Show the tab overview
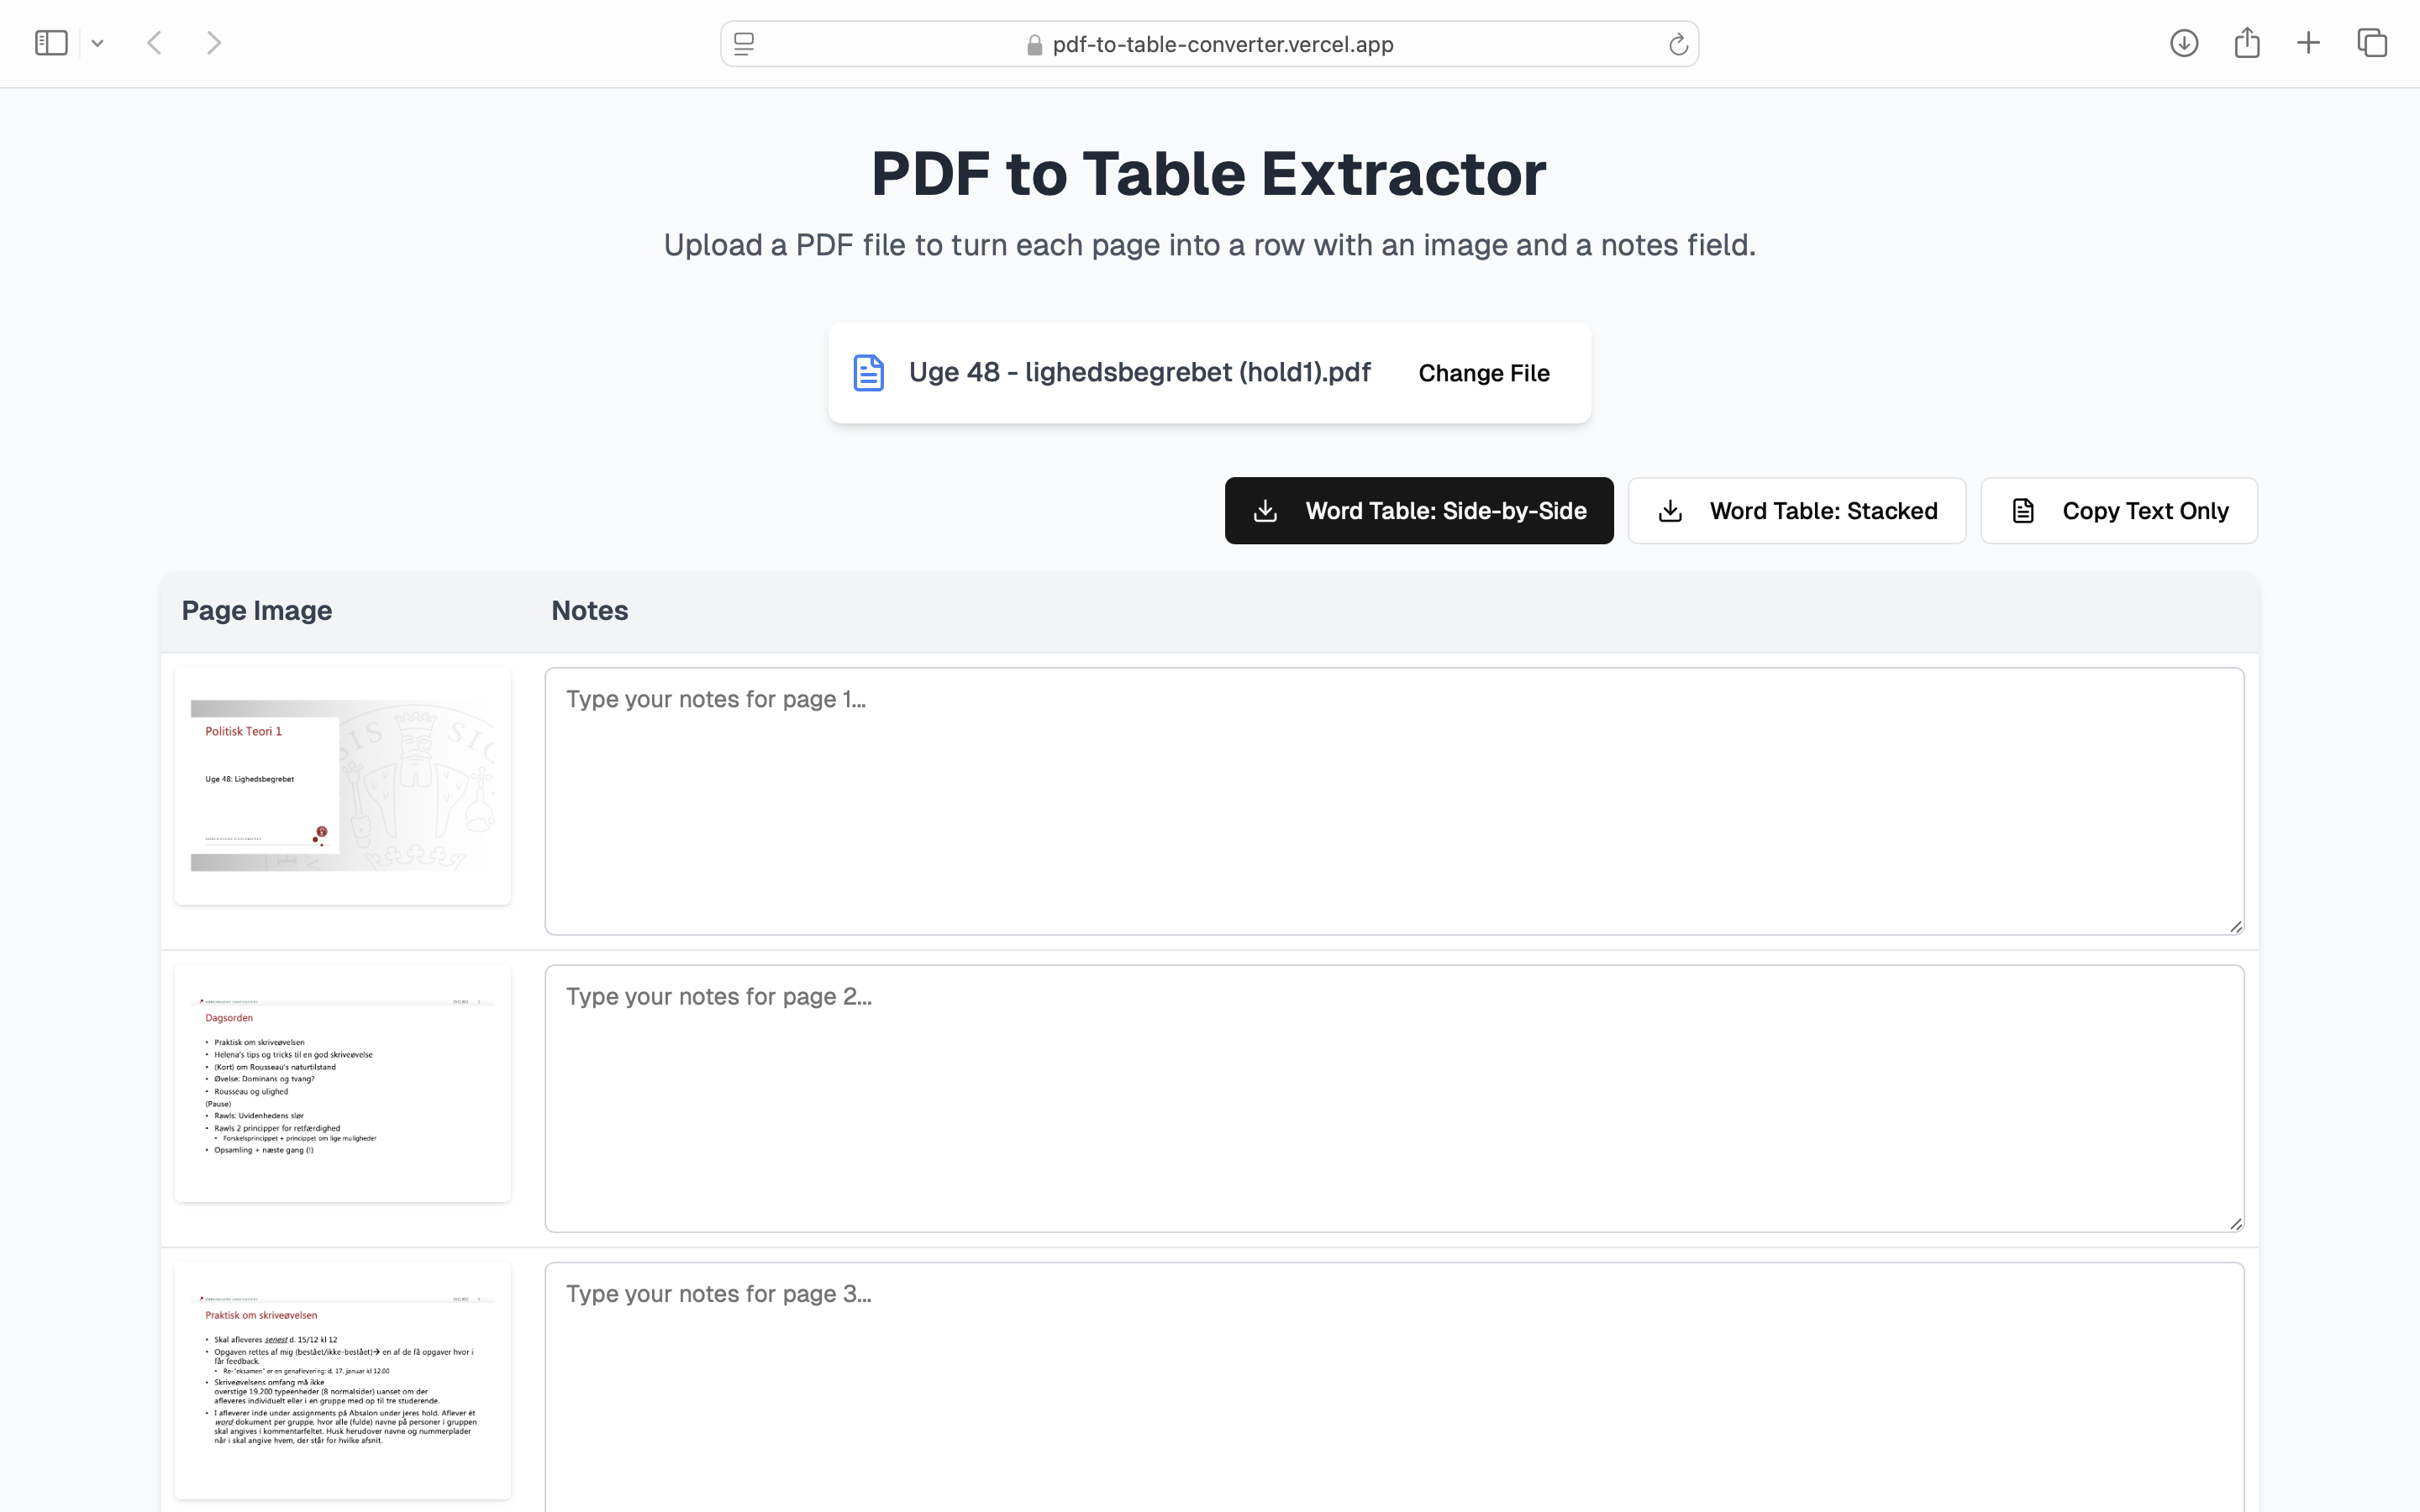The image size is (2420, 1512). pos(2372,42)
